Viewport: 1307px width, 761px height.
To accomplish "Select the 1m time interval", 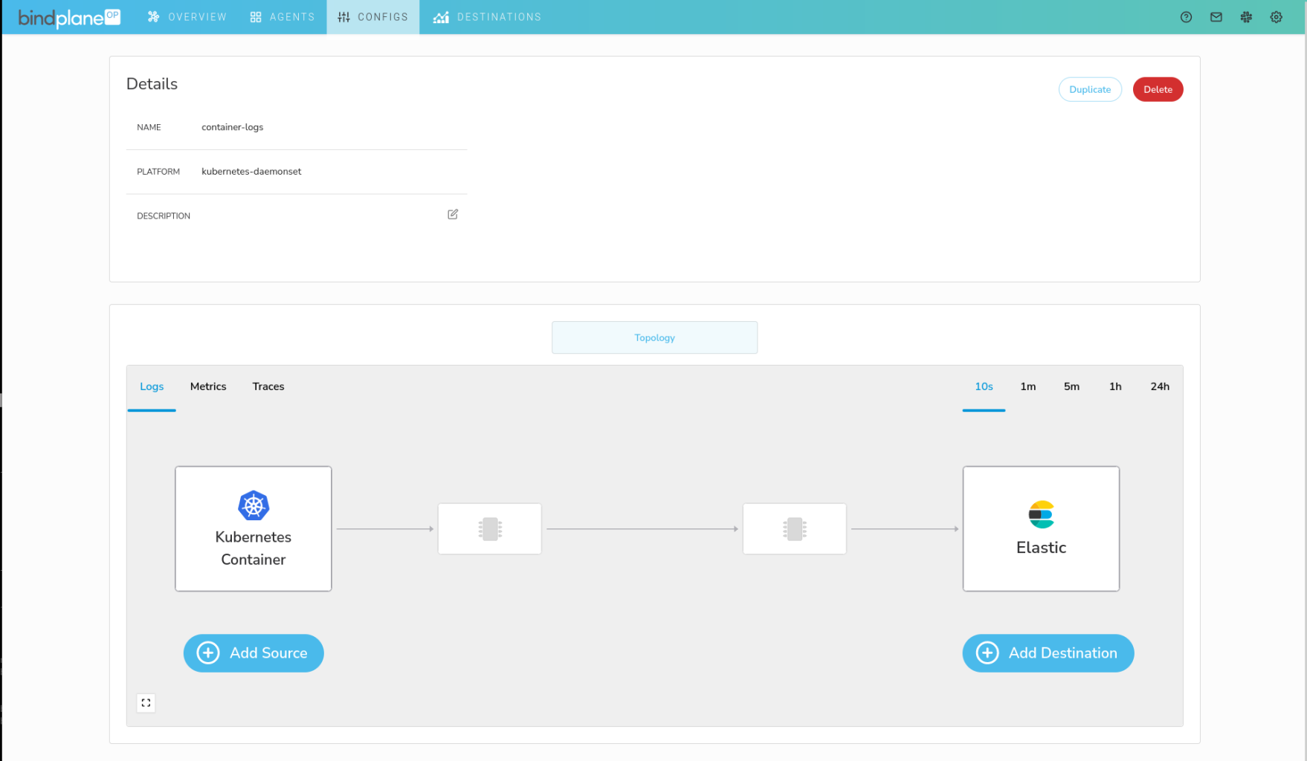I will point(1028,386).
